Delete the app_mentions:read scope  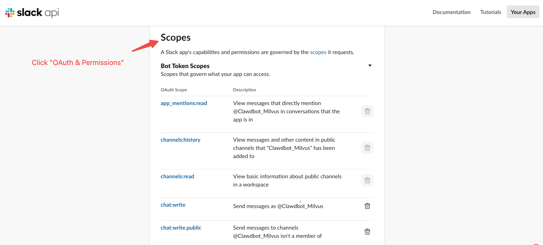367,111
